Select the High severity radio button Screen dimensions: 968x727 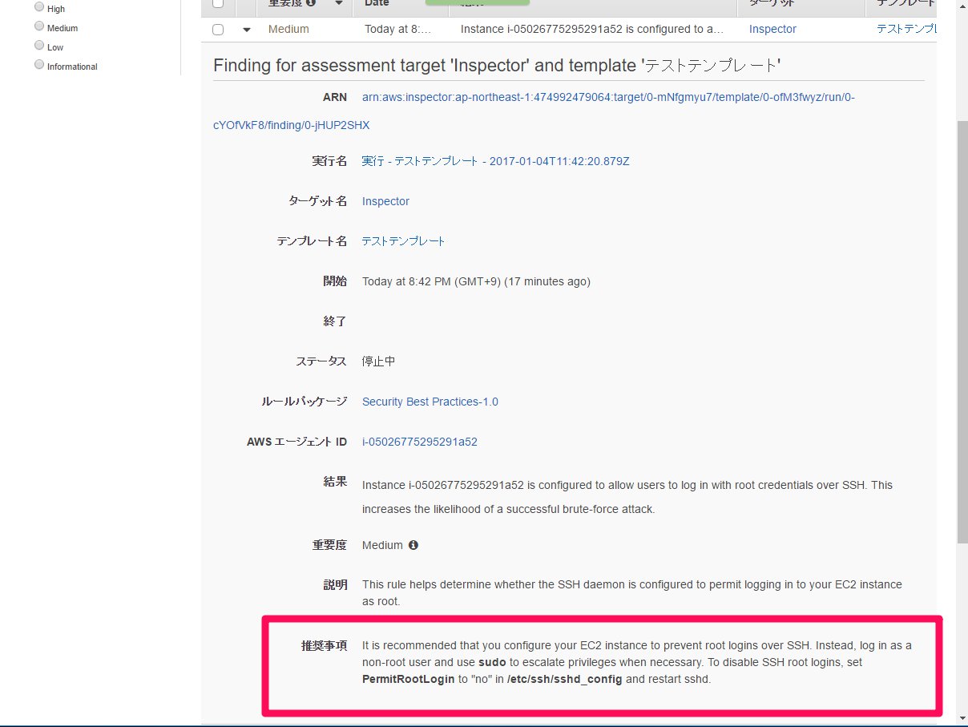(39, 7)
